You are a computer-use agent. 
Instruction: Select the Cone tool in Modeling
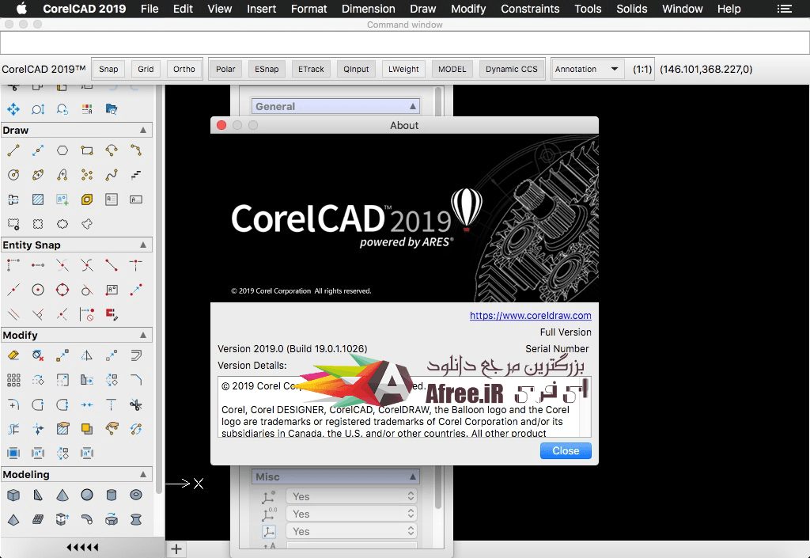coord(62,495)
